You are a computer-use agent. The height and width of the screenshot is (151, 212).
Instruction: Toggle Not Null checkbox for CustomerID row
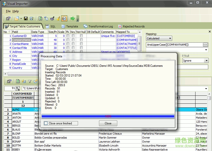[81, 36]
